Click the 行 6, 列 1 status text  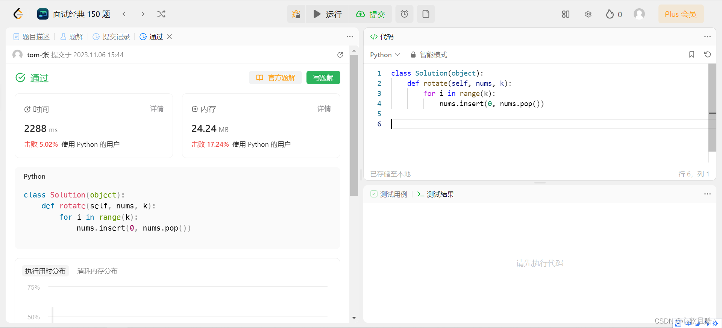click(693, 174)
